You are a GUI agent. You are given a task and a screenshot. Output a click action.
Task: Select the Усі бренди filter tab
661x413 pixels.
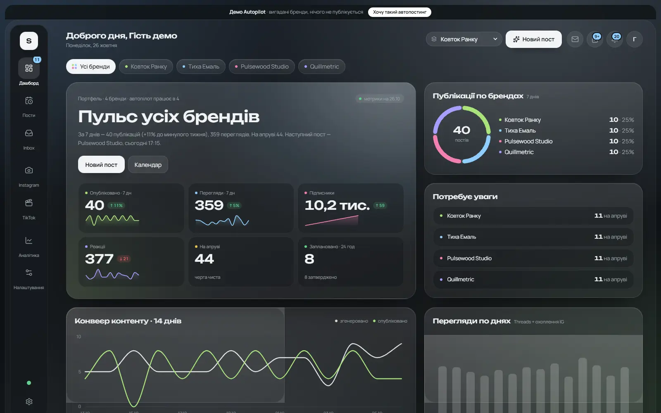click(91, 66)
